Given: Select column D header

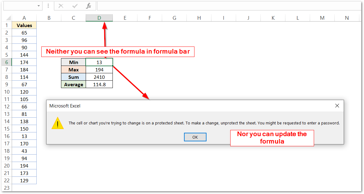Looking at the screenshot, I should 99,18.
